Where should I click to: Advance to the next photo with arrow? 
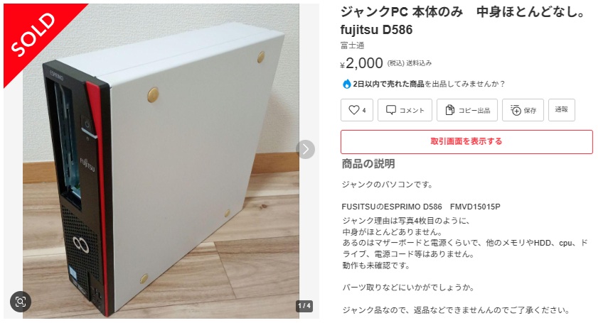tap(306, 149)
